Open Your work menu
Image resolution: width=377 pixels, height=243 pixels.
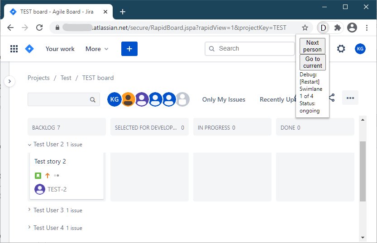click(x=60, y=49)
